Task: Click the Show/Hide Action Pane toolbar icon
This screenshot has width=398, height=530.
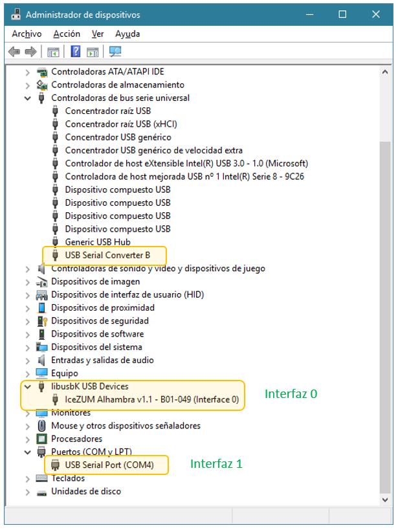Action: point(93,52)
